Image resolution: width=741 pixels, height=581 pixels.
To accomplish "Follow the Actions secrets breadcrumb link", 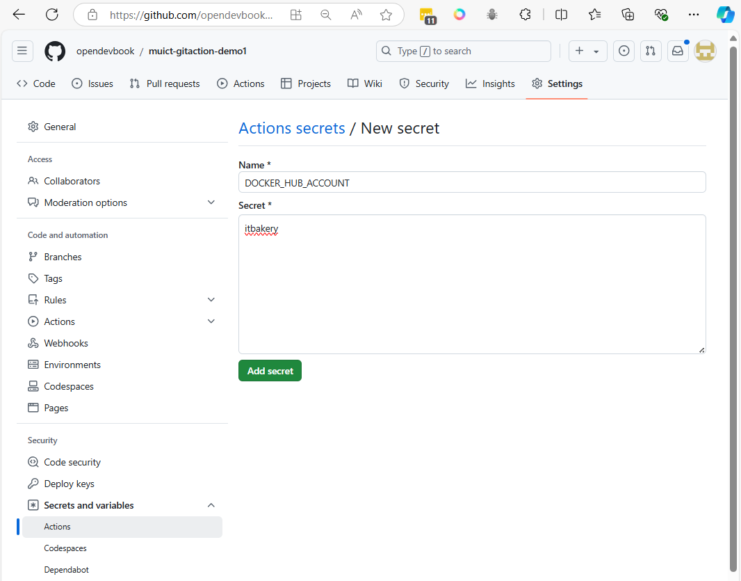I will 291,128.
